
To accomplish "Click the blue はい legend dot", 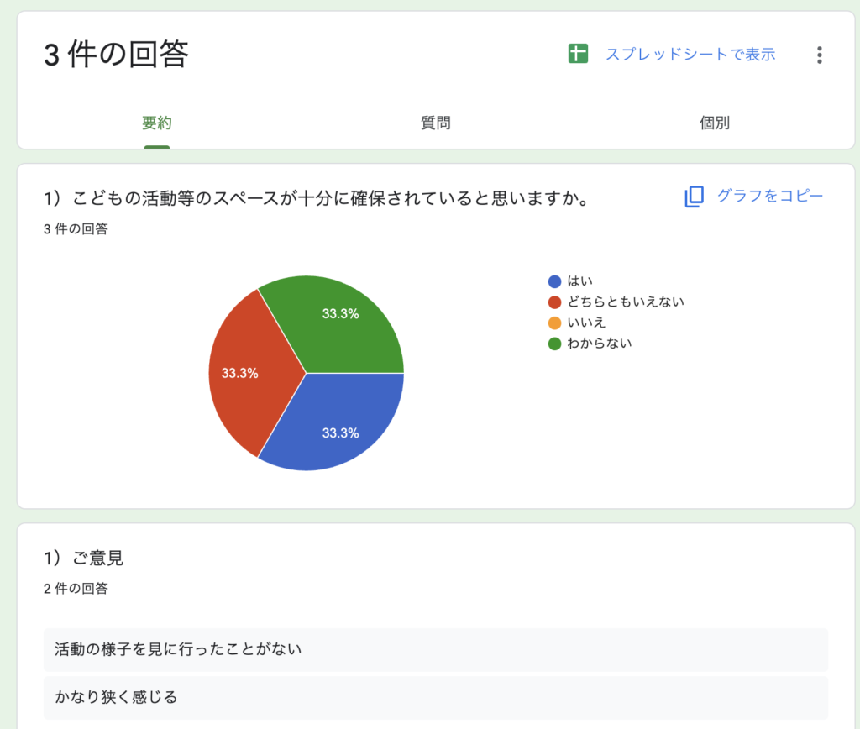I will (x=554, y=281).
